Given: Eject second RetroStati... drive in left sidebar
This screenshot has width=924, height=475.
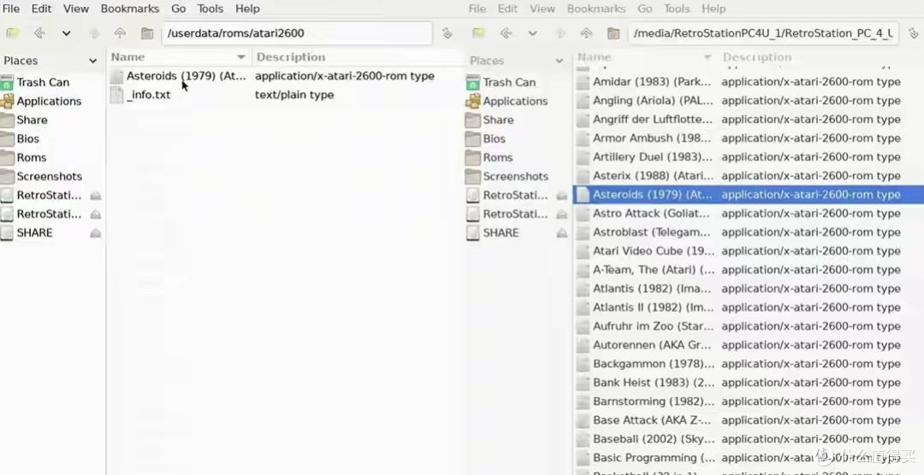Looking at the screenshot, I should 96,214.
